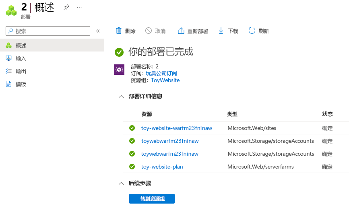The height and width of the screenshot is (208, 349).
Task: Click the 转到资源组 button
Action: coord(152,199)
